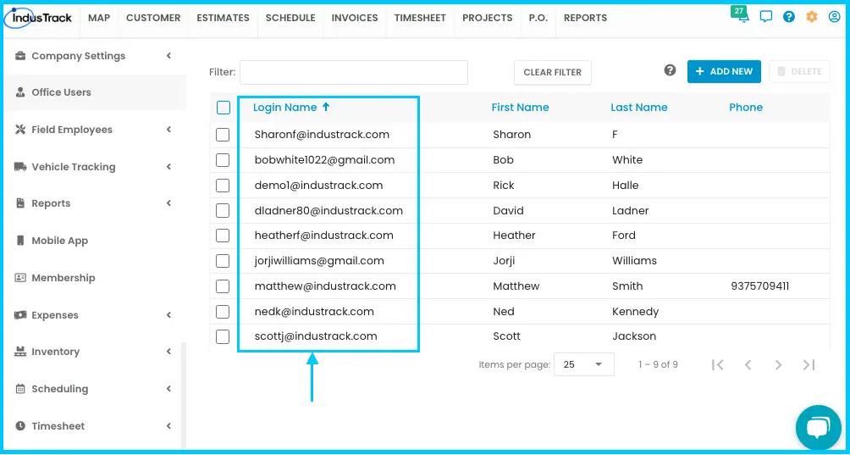The height and width of the screenshot is (455, 850).
Task: Click the Reports document icon in sidebar
Action: click(x=20, y=203)
